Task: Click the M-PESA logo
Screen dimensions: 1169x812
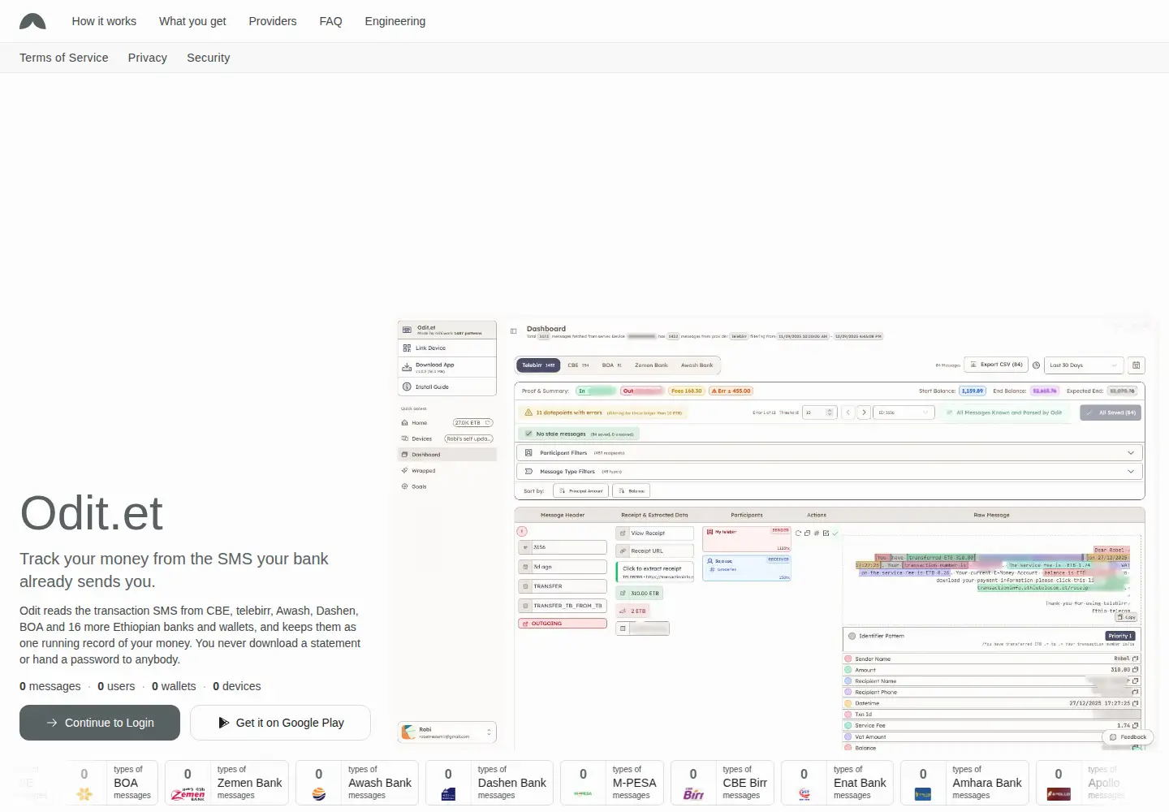Action: click(x=583, y=794)
